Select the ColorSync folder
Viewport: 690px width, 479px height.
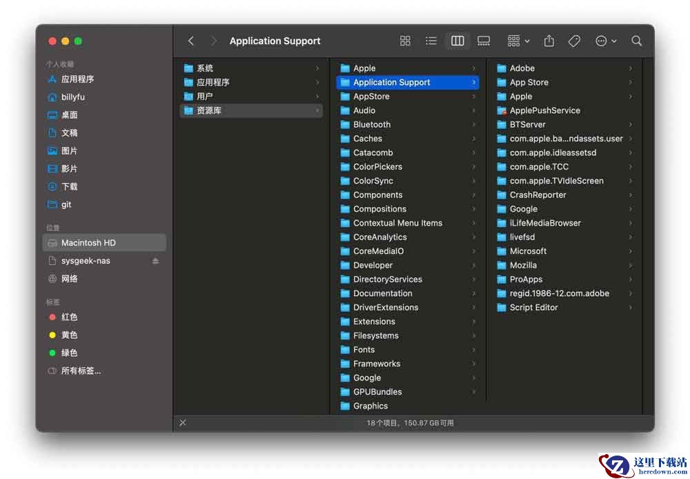408,181
